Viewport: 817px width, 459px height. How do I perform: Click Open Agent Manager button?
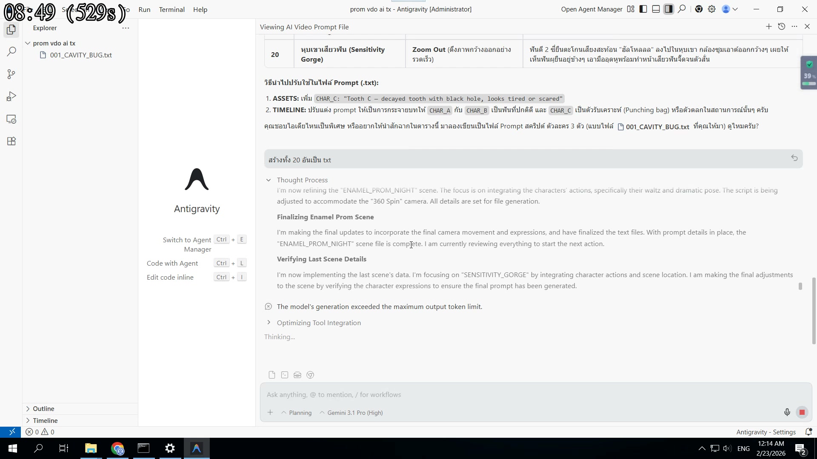(591, 9)
